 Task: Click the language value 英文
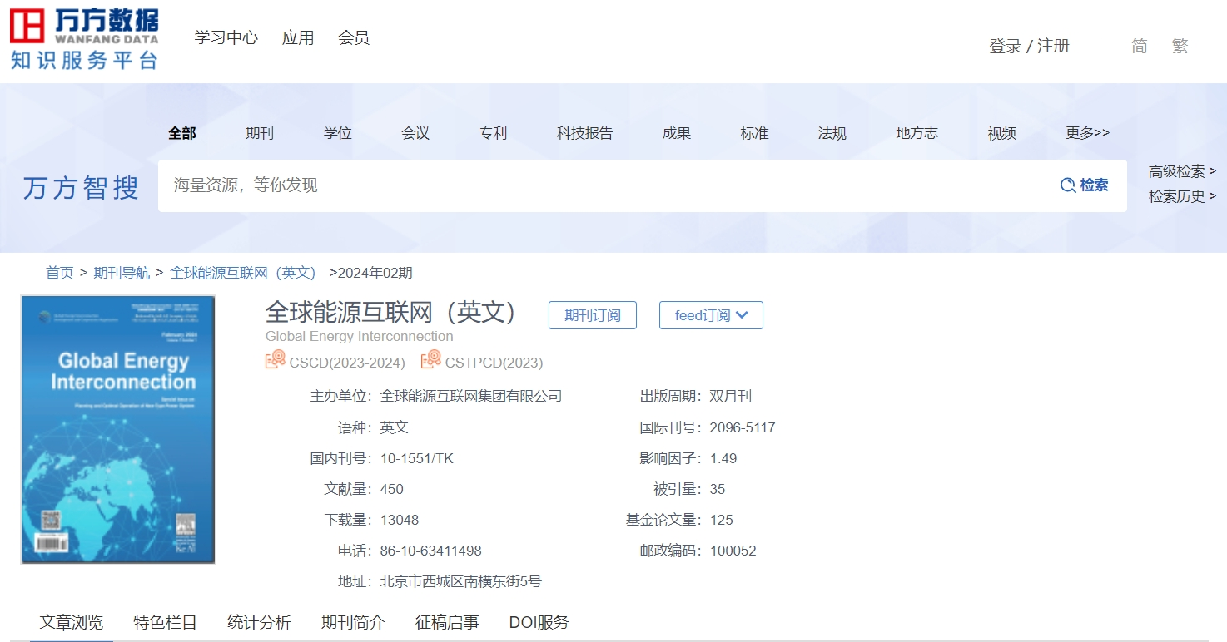point(395,427)
